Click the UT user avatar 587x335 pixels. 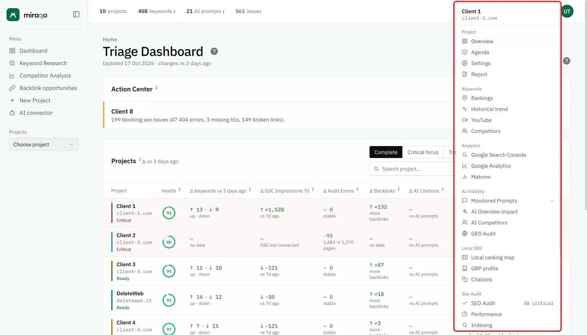click(567, 11)
